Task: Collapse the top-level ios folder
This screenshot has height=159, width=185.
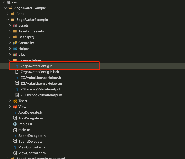Action: pos(2,2)
